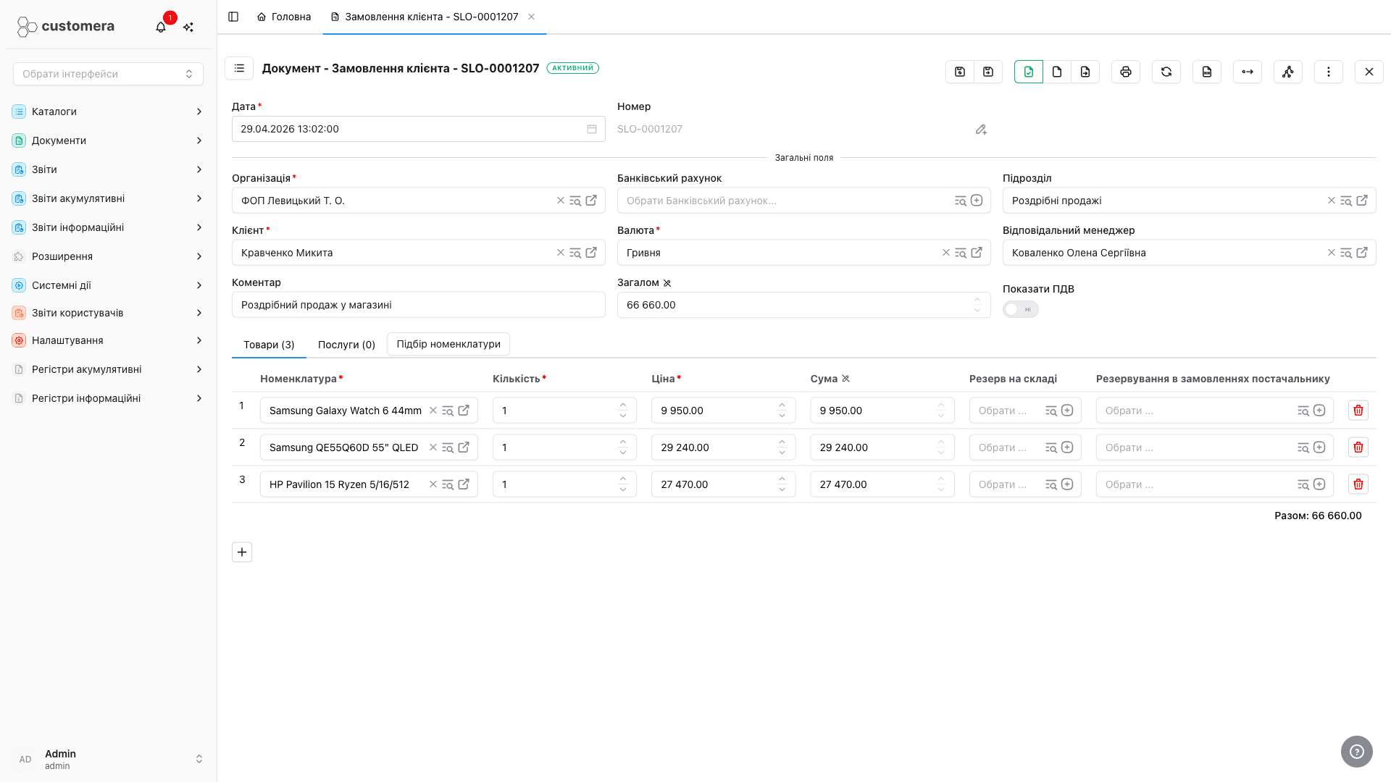Click the edit number pencil icon

pos(981,129)
